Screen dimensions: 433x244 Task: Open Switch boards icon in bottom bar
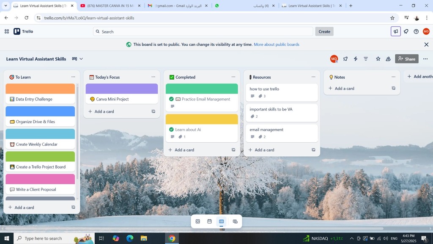point(235,221)
